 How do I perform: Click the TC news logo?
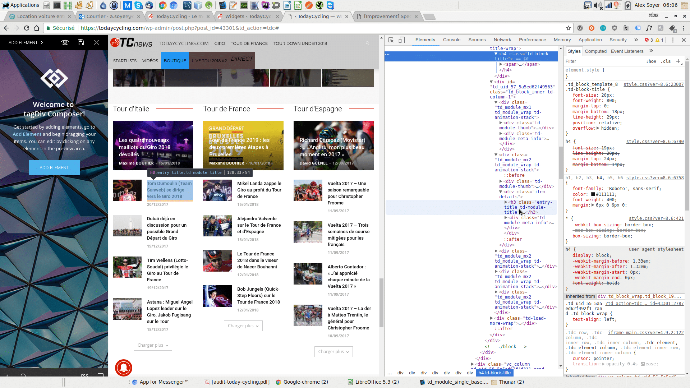click(132, 43)
